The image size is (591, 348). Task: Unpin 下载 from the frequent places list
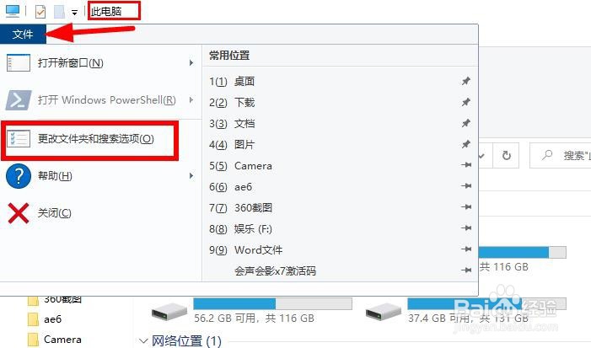point(466,102)
